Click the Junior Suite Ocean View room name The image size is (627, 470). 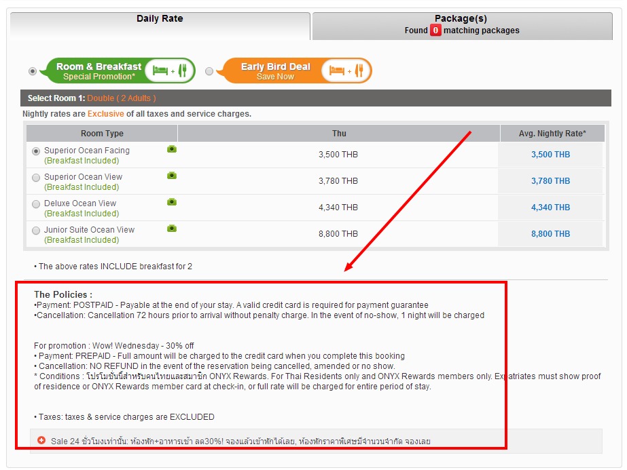89,230
